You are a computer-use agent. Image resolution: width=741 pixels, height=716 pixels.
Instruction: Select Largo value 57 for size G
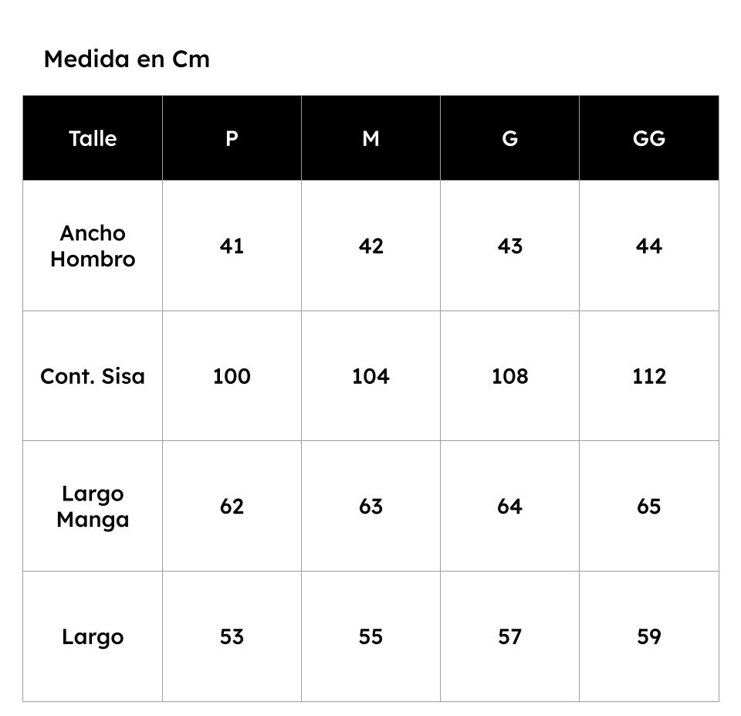pyautogui.click(x=509, y=636)
